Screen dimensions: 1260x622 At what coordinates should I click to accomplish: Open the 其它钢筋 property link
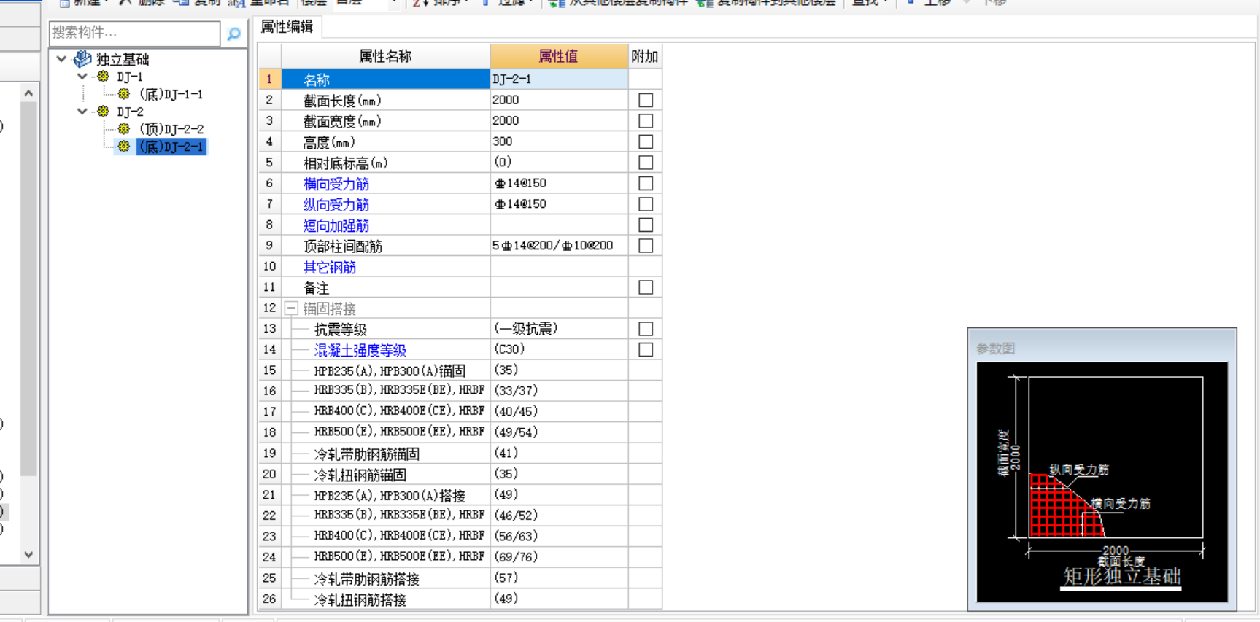[330, 267]
